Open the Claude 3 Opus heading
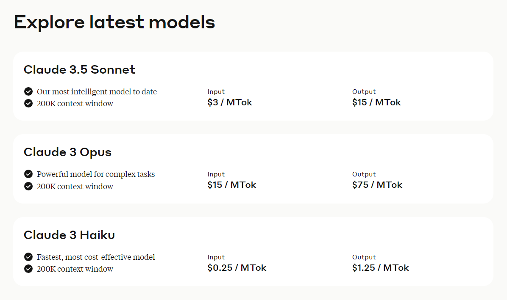Viewport: 507px width, 300px height. click(x=67, y=152)
